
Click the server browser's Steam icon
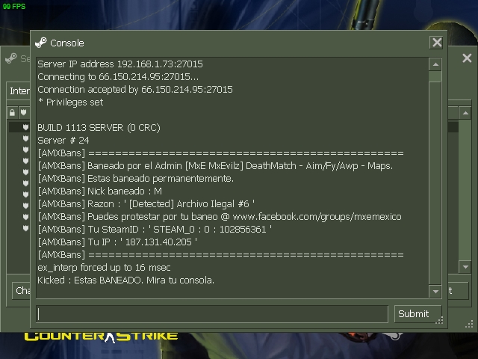[11, 58]
